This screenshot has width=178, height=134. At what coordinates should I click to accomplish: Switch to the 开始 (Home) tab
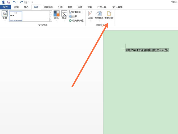pyautogui.click(x=16, y=7)
